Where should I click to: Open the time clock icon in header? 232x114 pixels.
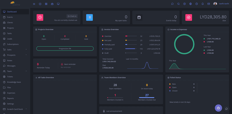coord(196,4)
